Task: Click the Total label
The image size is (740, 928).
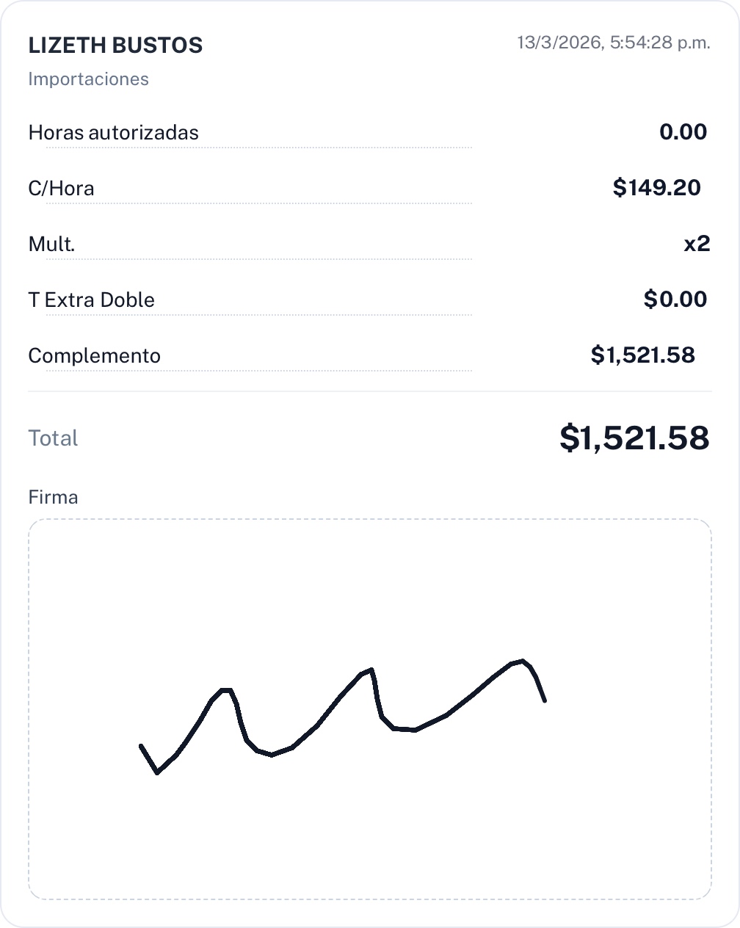Action: [53, 438]
